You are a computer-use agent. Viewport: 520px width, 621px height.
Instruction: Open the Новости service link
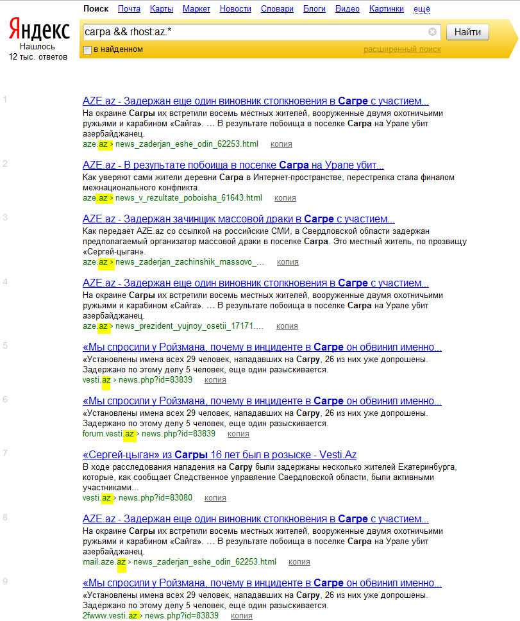click(x=235, y=9)
